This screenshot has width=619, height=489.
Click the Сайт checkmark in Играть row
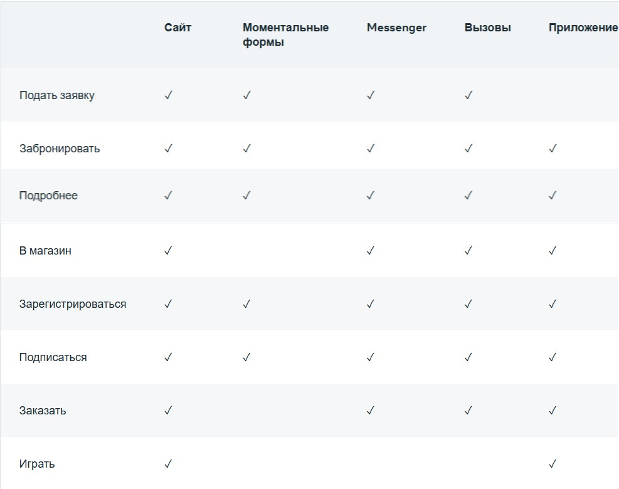point(168,464)
